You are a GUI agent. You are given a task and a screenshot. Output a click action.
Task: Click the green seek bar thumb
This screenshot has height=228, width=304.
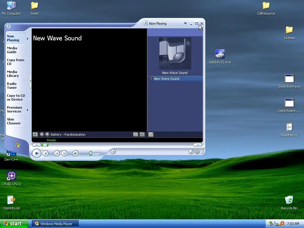(x=45, y=145)
